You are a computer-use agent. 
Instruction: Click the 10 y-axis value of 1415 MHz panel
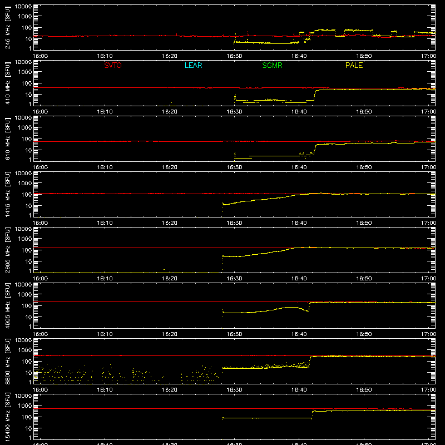click(28, 206)
